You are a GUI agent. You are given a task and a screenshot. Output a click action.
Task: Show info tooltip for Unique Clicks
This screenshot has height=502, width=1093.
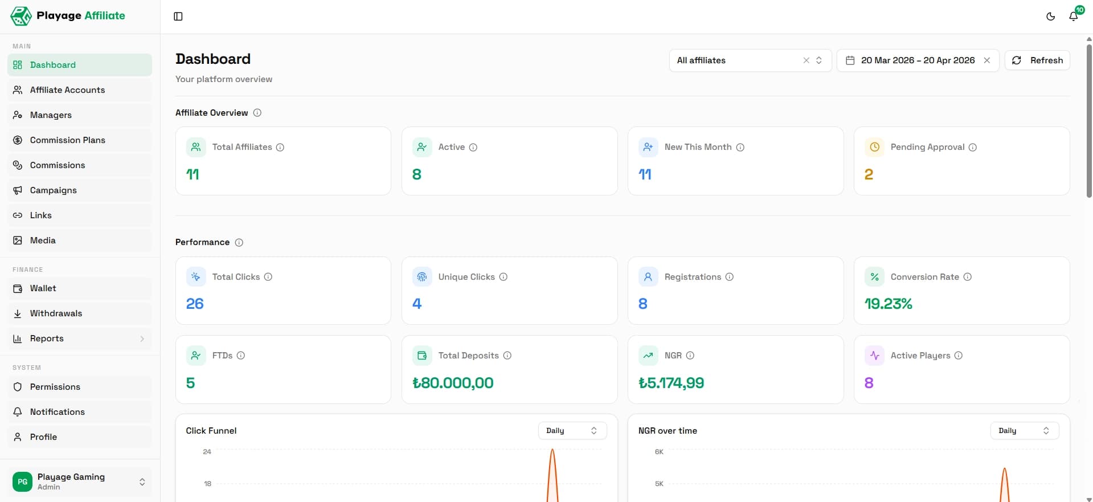[503, 277]
